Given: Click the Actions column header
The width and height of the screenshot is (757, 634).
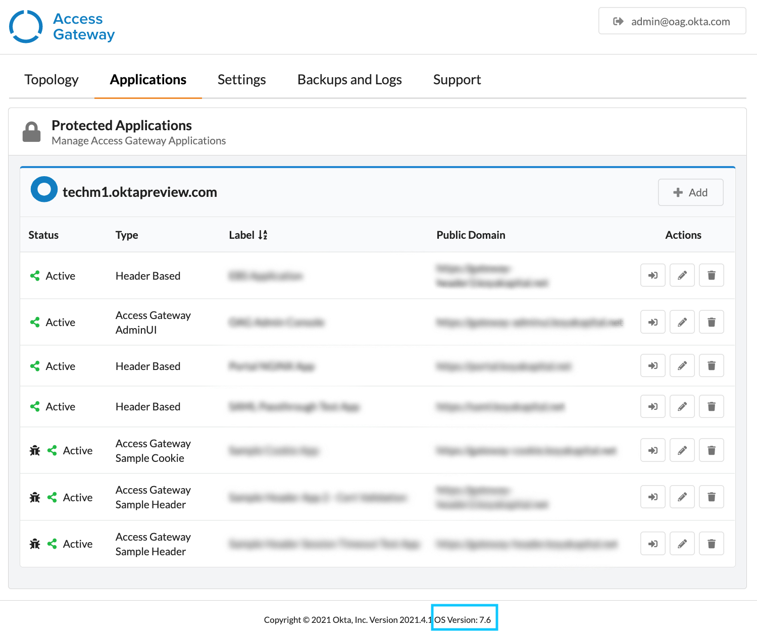Looking at the screenshot, I should click(683, 235).
